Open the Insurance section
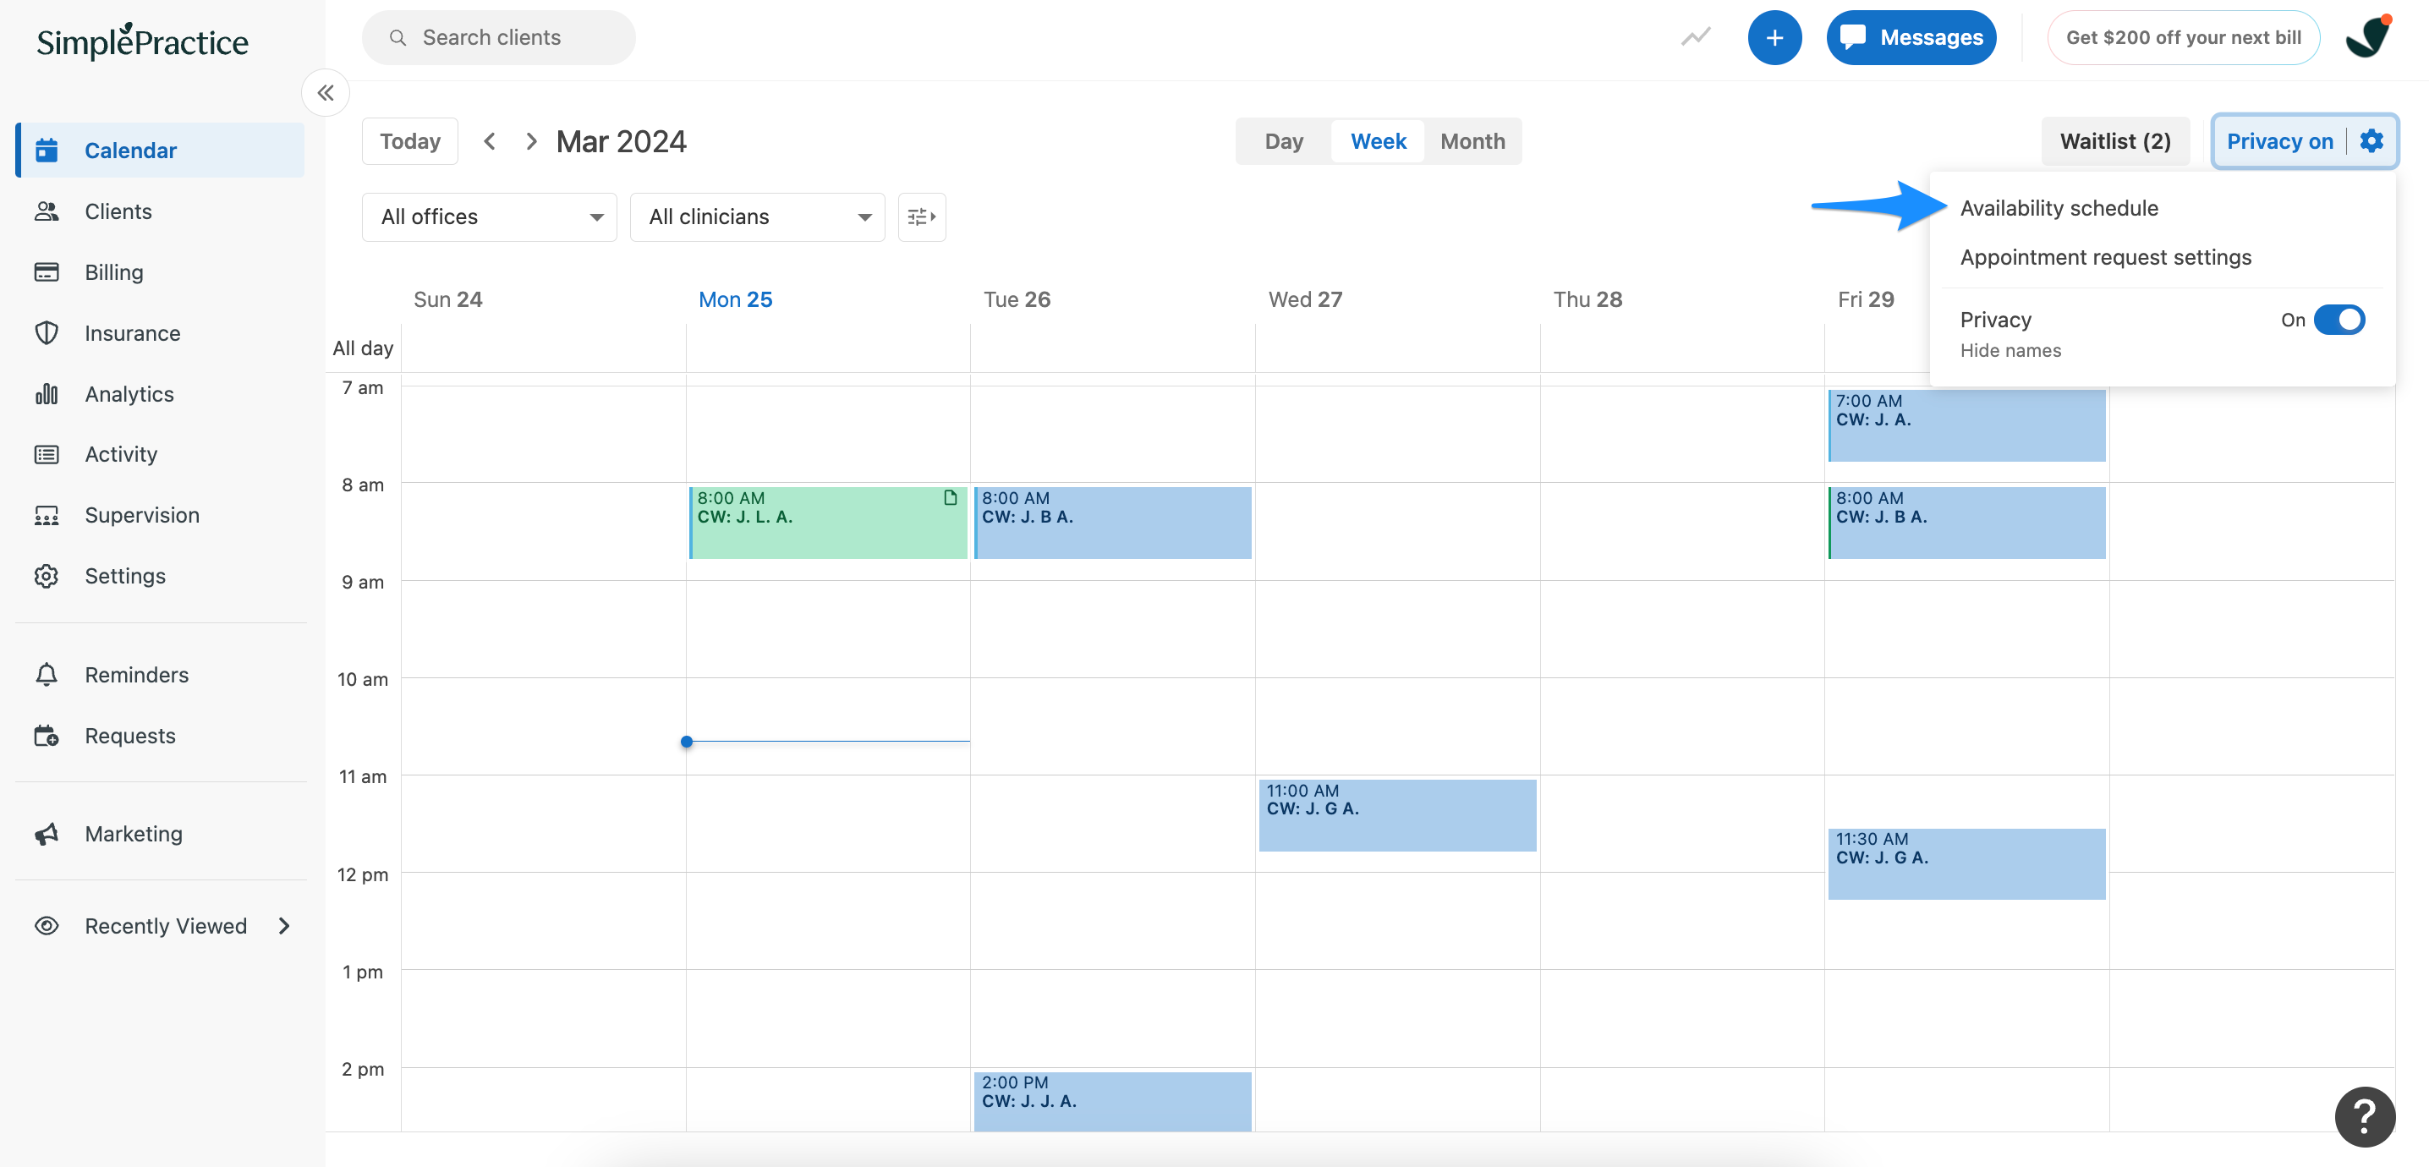 coord(132,332)
